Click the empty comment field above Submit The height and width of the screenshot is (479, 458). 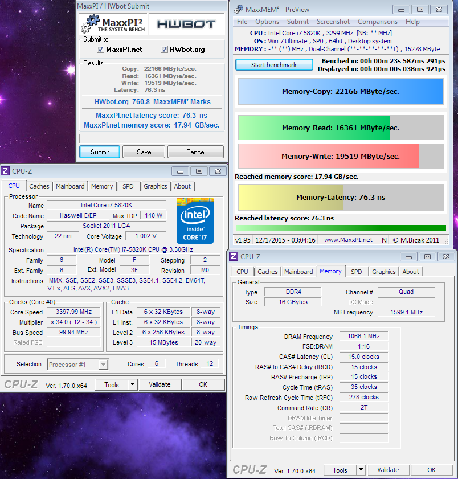point(152,138)
